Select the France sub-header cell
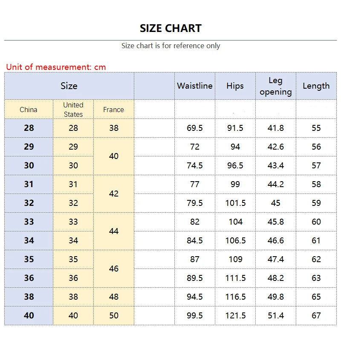The width and height of the screenshot is (341, 341). point(114,110)
